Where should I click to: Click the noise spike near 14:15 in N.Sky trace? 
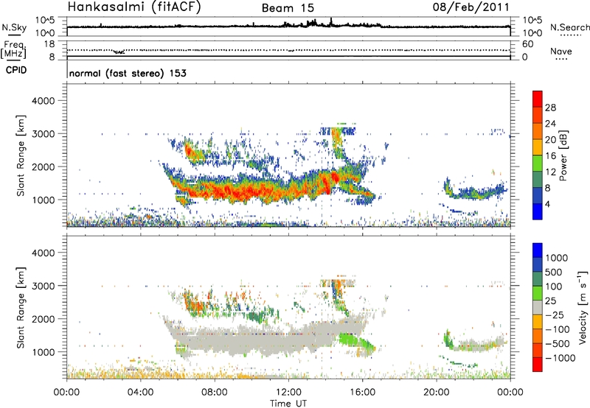click(331, 22)
